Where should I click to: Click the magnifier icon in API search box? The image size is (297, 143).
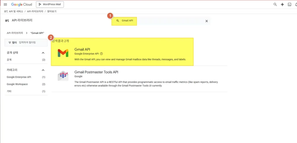[118, 21]
